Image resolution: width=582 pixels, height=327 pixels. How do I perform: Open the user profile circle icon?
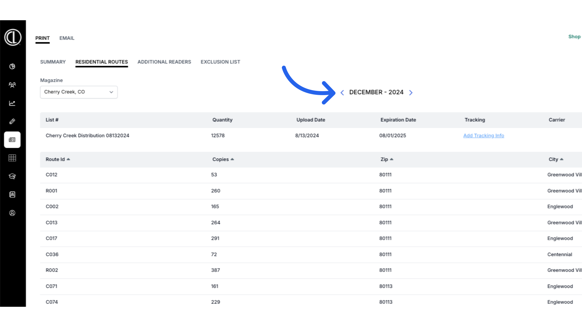12,213
